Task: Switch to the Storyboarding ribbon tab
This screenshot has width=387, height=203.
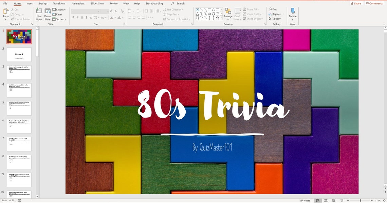Action: pos(154,3)
